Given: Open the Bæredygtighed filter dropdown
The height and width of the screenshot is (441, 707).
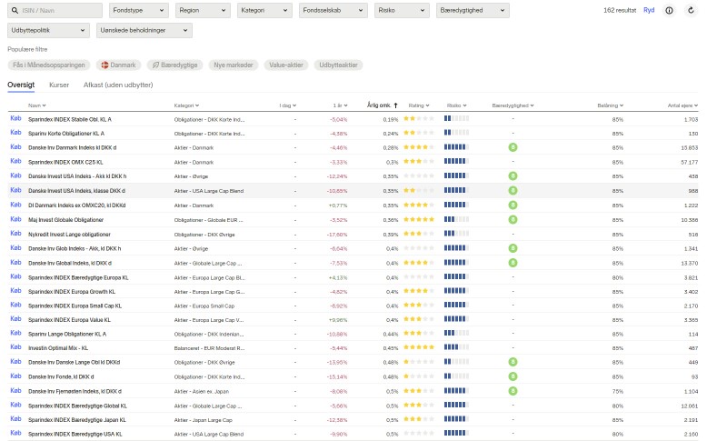Looking at the screenshot, I should [x=473, y=10].
